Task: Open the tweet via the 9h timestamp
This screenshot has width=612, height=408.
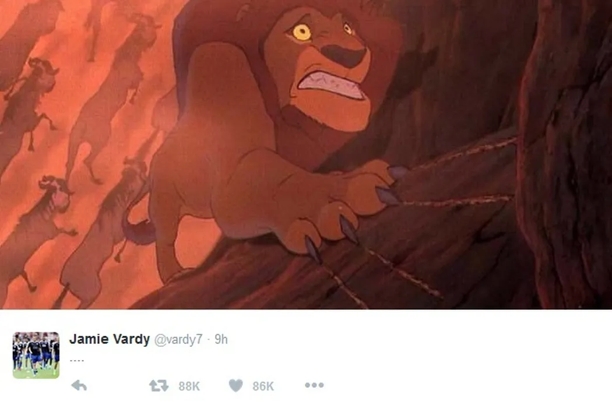Action: point(221,339)
